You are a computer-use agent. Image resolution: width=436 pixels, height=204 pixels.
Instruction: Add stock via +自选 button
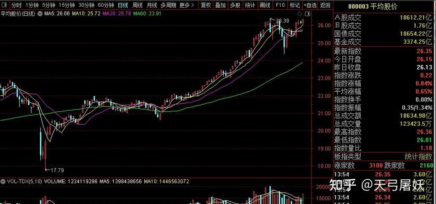click(x=310, y=5)
